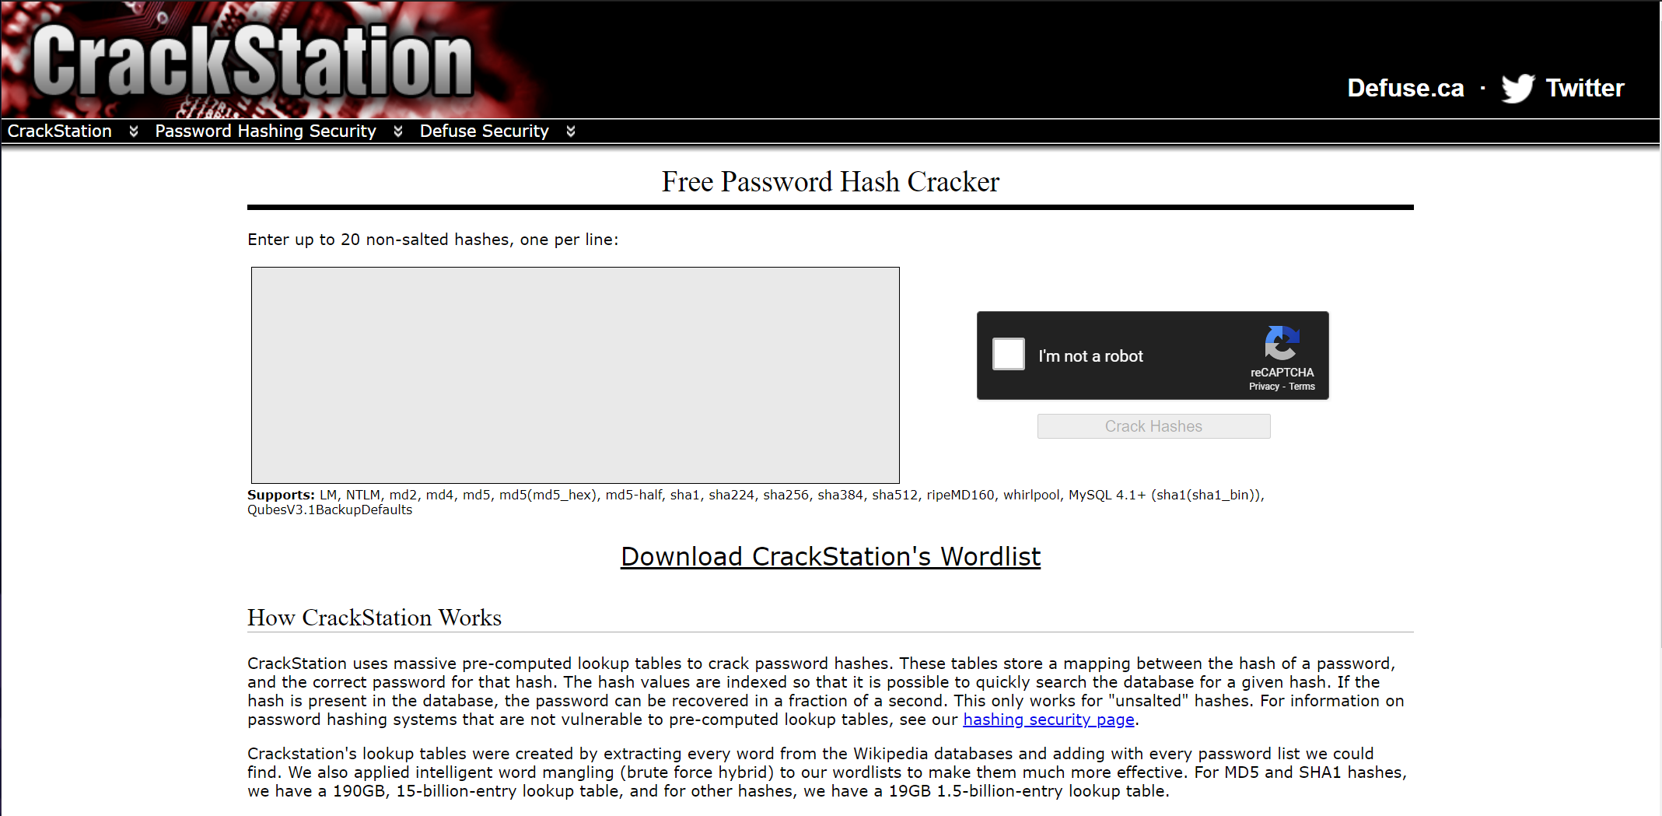Open the reCAPTCHA Terms link
This screenshot has width=1662, height=816.
point(1302,387)
